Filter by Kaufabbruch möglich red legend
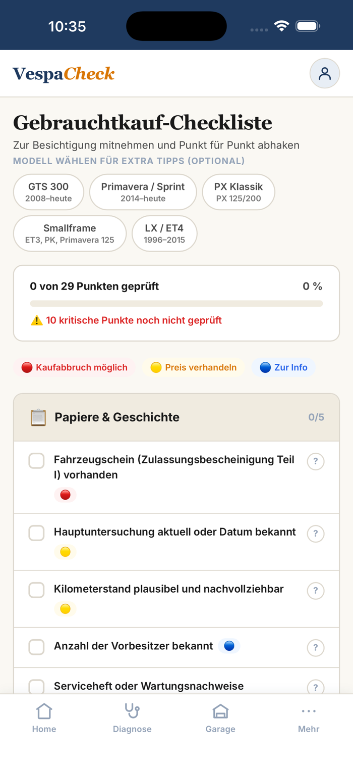 click(74, 367)
